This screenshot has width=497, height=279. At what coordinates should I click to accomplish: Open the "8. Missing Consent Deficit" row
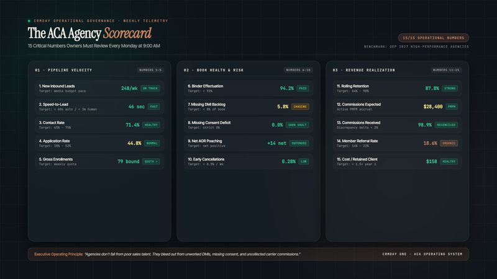click(x=248, y=125)
